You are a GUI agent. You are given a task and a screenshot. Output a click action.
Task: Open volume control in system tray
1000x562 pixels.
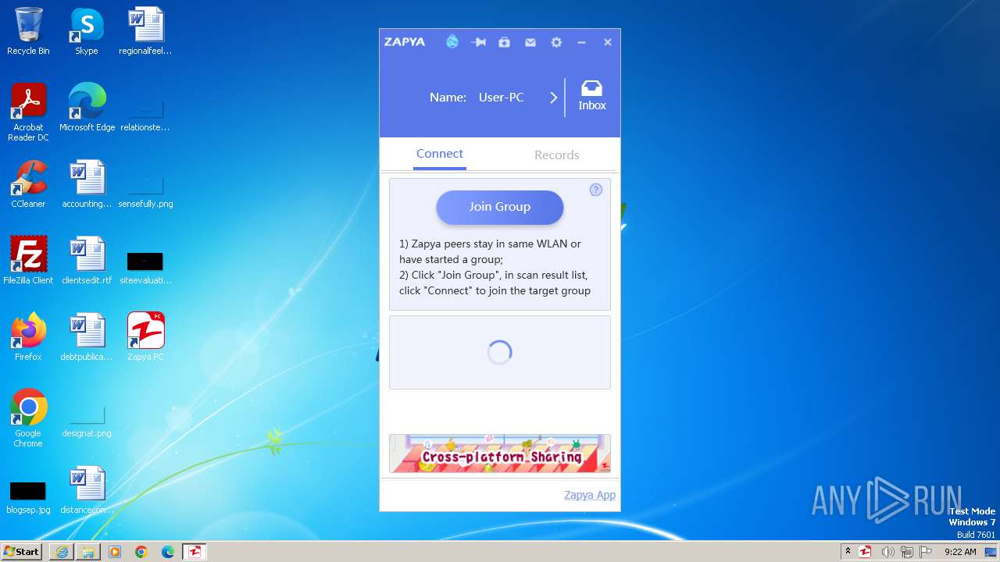887,552
